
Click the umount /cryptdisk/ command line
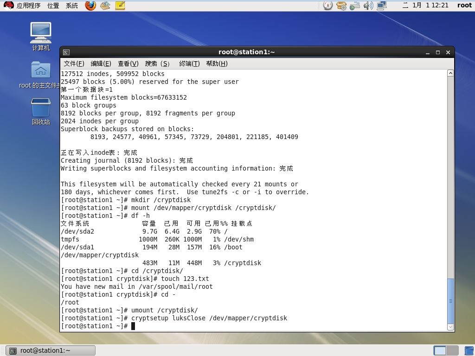(x=129, y=310)
